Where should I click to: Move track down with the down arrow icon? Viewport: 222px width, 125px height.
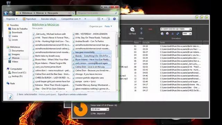click(x=141, y=33)
